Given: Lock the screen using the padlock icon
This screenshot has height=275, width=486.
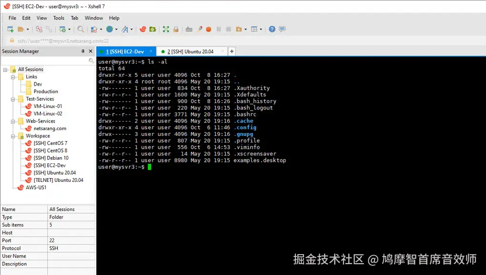Looking at the screenshot, I should (x=176, y=29).
